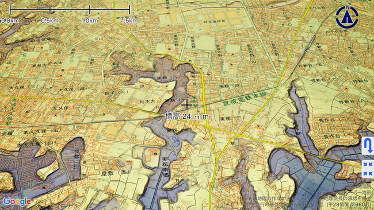Image resolution: width=374 pixels, height=210 pixels.
Task: Click the 本大久保（五）district label
Action: point(42,131)
